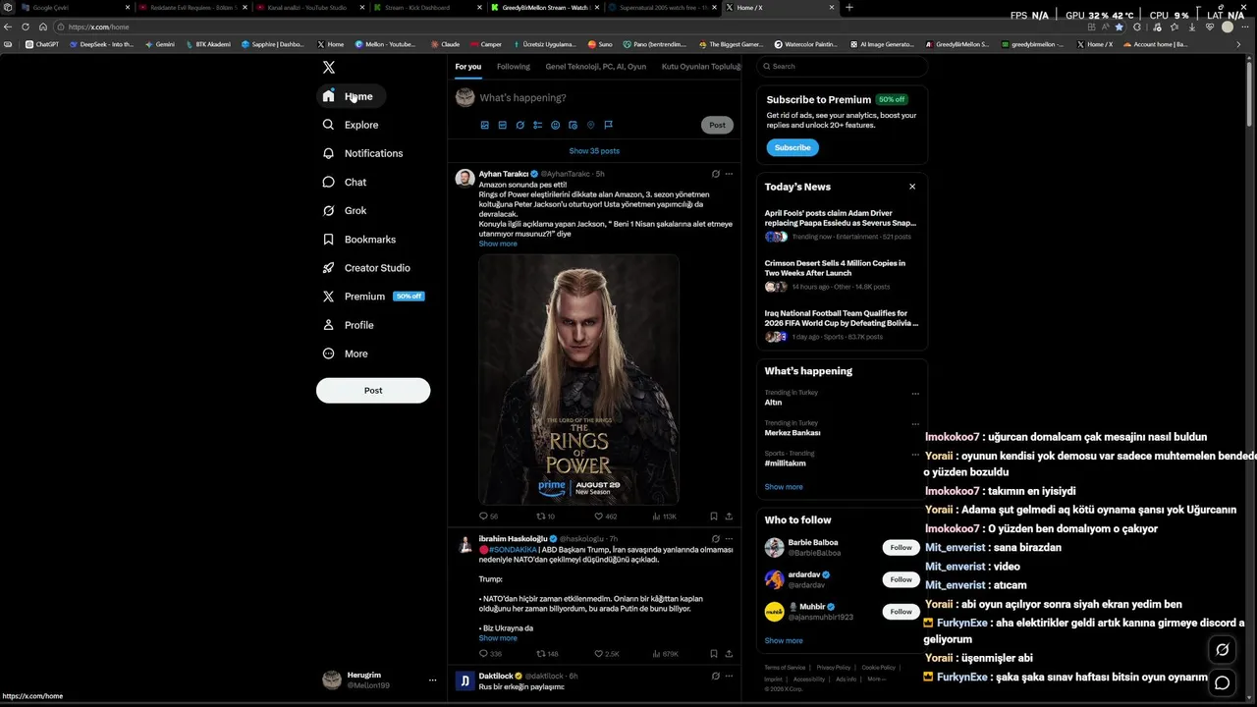Screen dimensions: 1257x707
Task: Click the large white Post button
Action: tap(373, 390)
